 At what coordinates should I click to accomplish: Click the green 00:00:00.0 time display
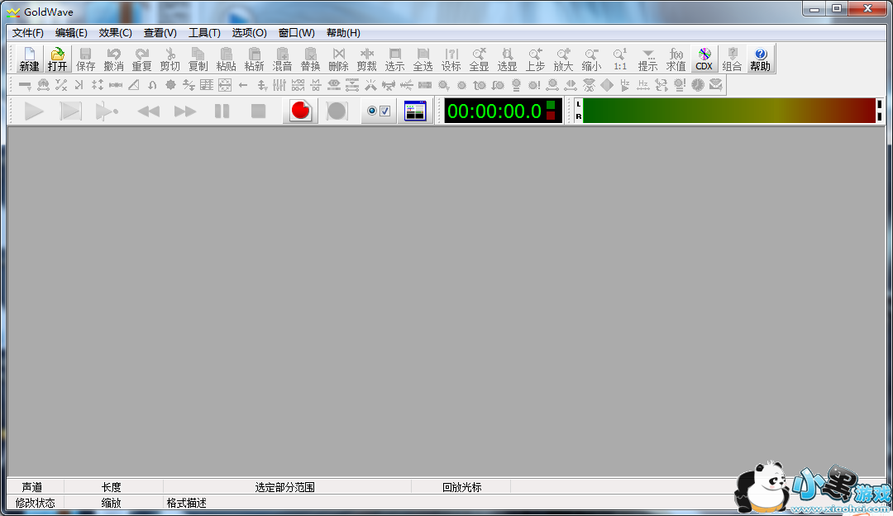point(503,111)
